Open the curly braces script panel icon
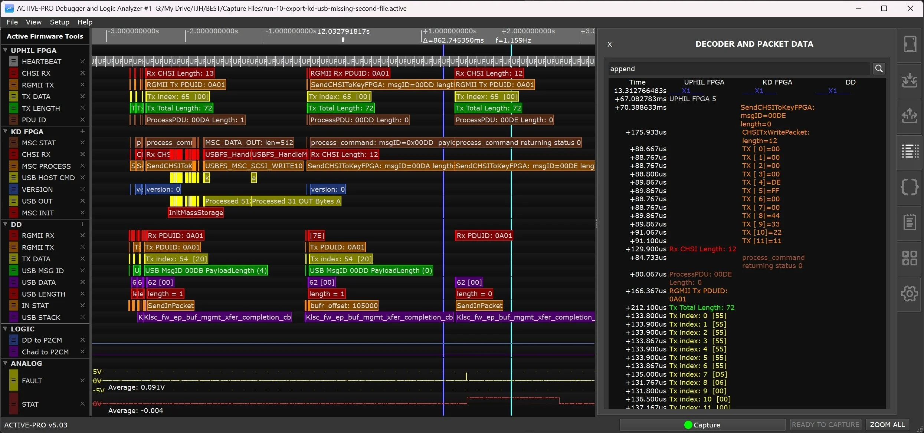The width and height of the screenshot is (924, 433). 910,186
